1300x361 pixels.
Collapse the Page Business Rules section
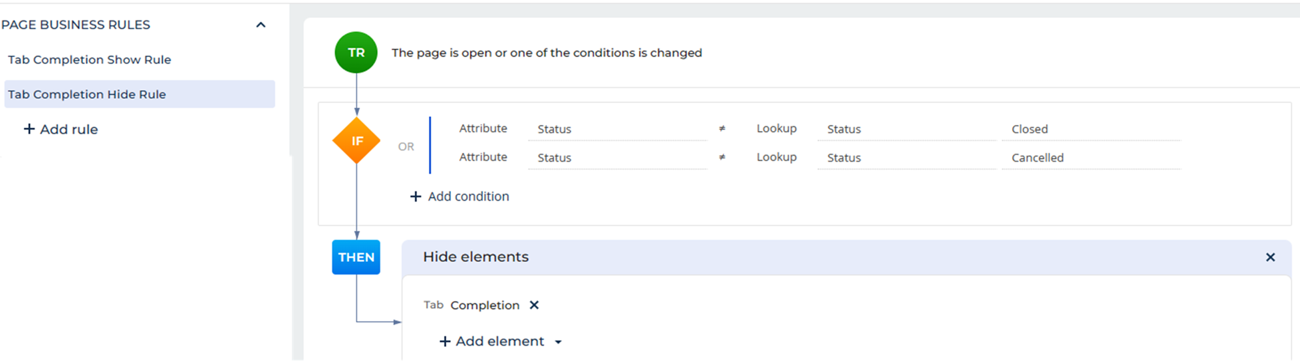[x=261, y=25]
